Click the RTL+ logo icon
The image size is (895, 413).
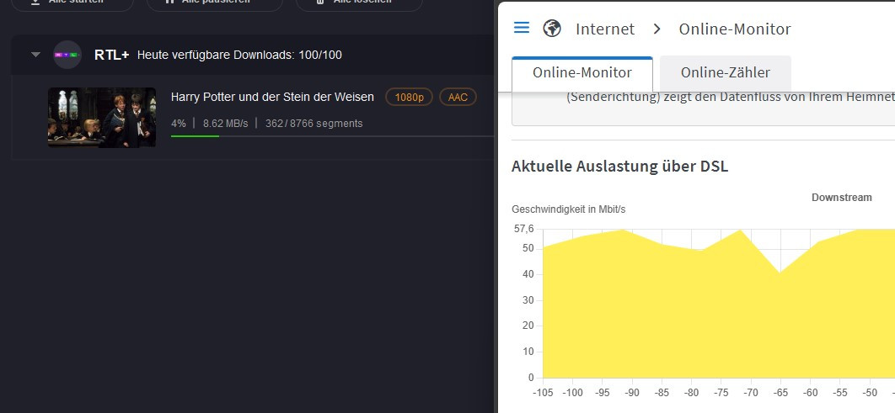click(x=67, y=55)
